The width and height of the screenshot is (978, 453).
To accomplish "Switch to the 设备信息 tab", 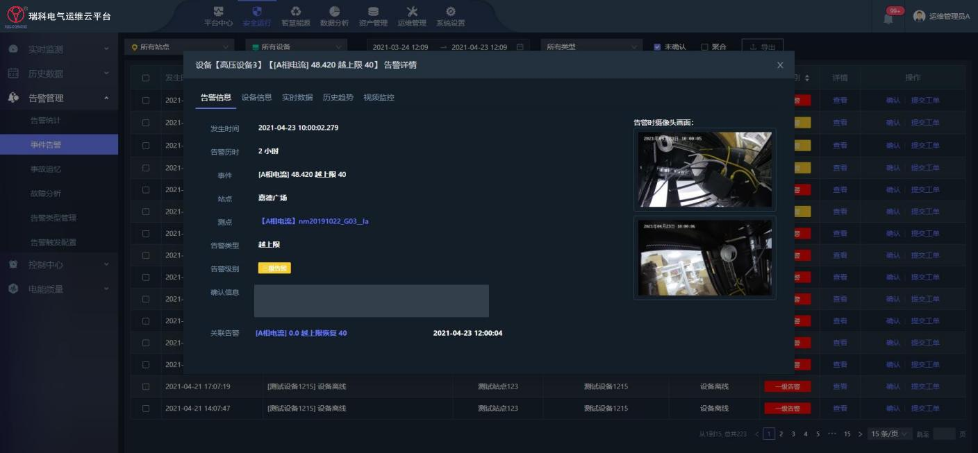I will coord(256,98).
